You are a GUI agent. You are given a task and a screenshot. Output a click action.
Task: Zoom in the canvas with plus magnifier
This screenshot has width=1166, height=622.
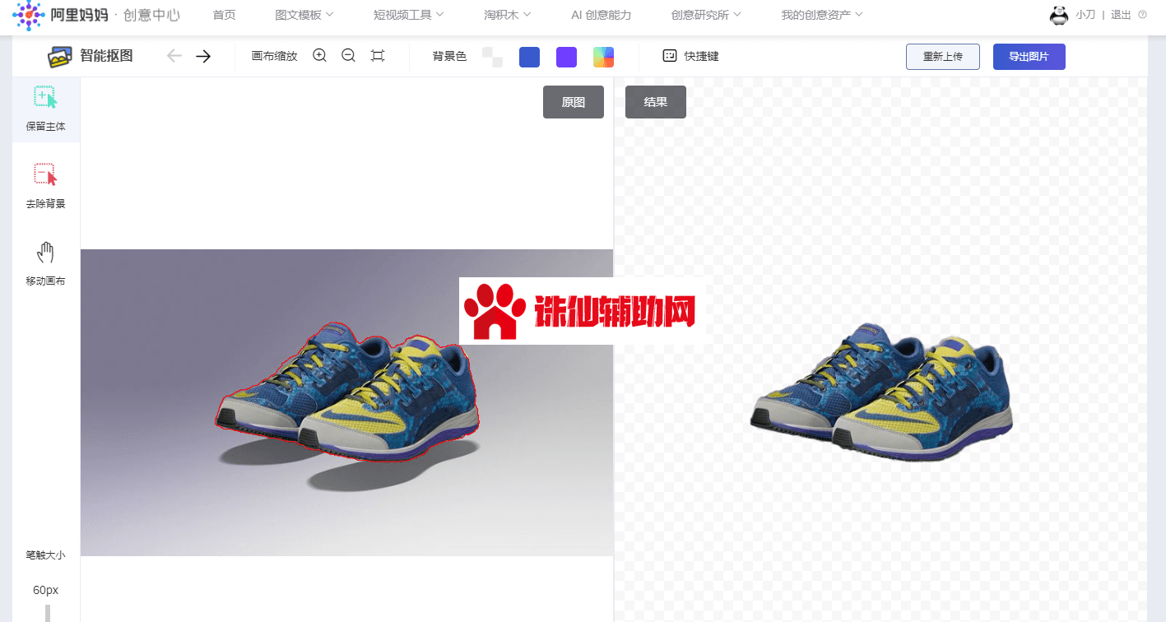coord(320,56)
